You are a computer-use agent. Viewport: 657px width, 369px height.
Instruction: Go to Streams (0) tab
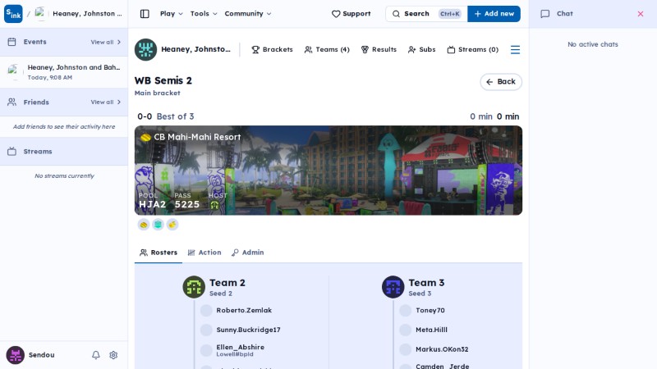473,49
